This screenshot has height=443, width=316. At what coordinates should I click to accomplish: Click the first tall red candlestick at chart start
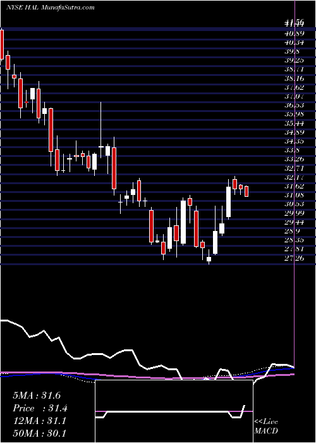(x=2, y=44)
